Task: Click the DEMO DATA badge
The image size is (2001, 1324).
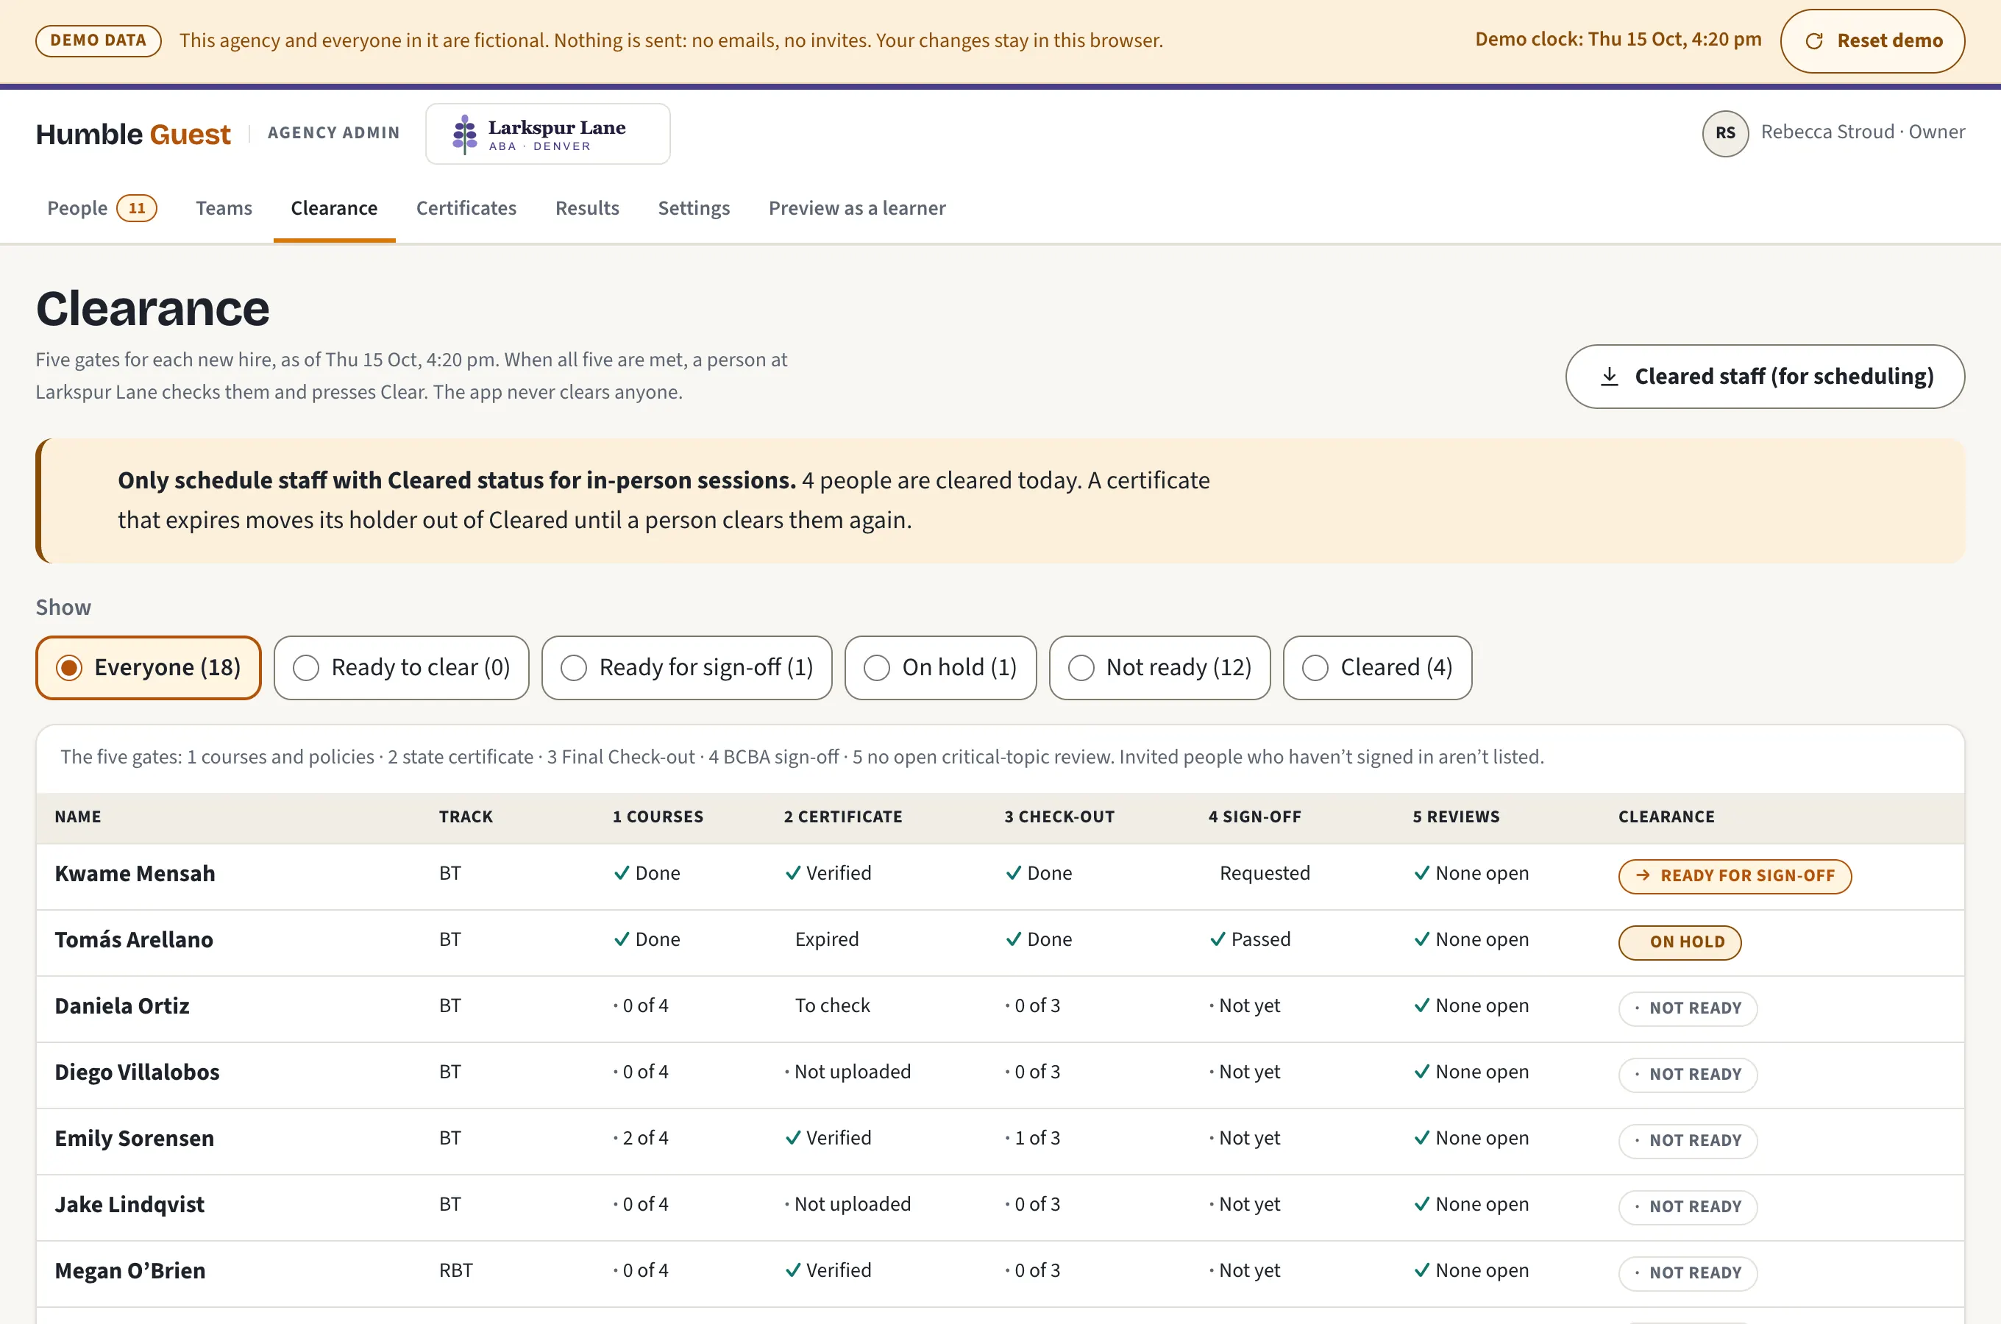Action: tap(98, 40)
